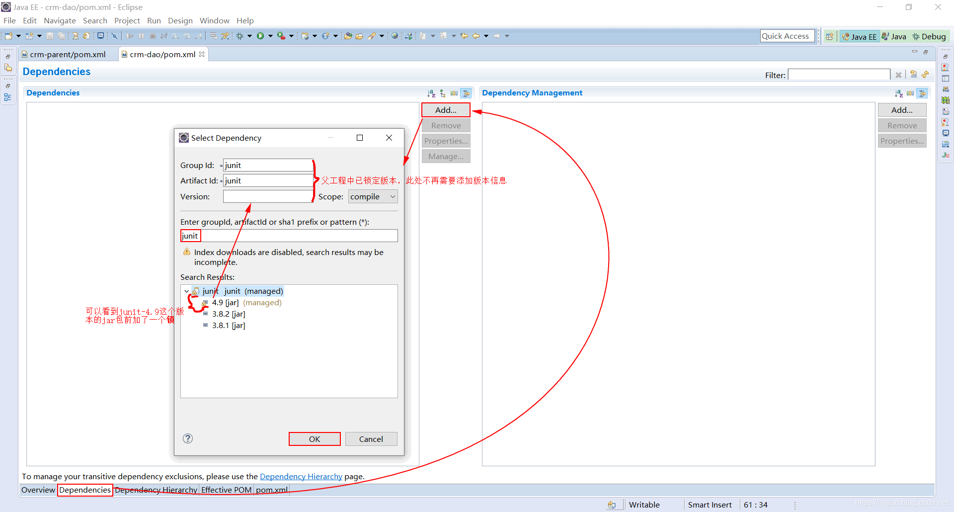
Task: Sort Dependencies list alphabetically
Action: tap(431, 93)
